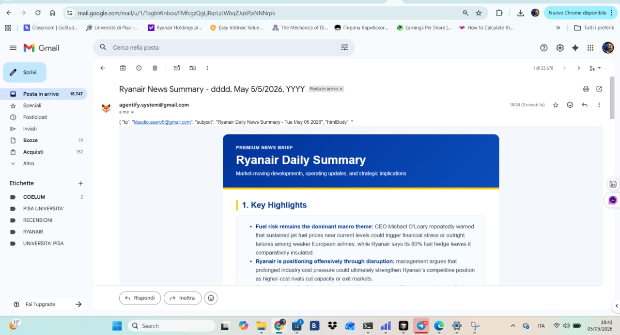Open emoji reaction button beside Inoltra
The height and width of the screenshot is (335, 620).
point(211,298)
